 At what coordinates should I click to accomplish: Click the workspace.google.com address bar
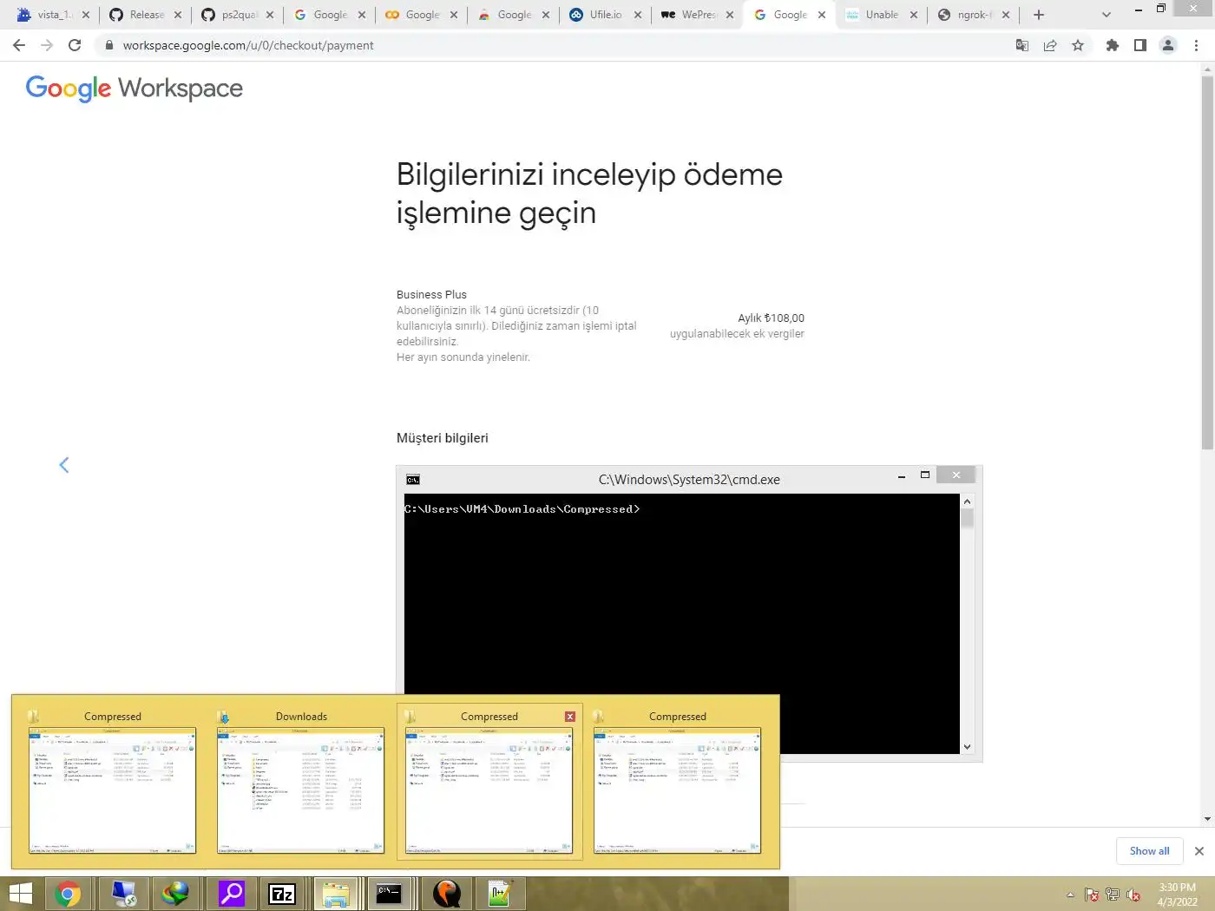(x=555, y=45)
